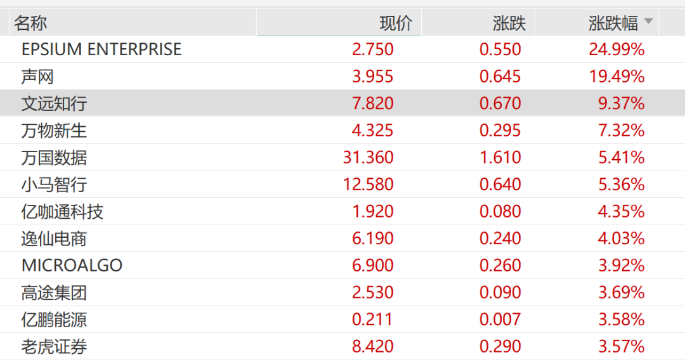Image resolution: width=685 pixels, height=364 pixels.
Task: Click the highlighted 文远知行 row
Action: click(x=54, y=103)
